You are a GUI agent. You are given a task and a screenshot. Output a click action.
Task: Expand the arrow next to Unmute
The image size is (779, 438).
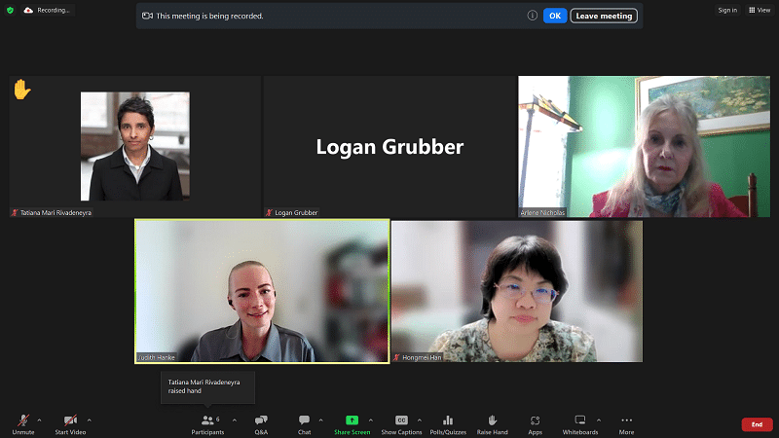tap(39, 420)
